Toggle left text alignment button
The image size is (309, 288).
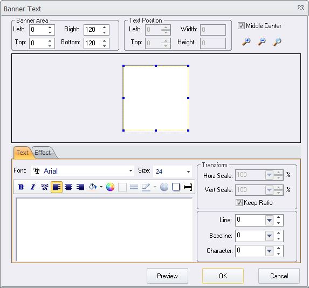(57, 187)
